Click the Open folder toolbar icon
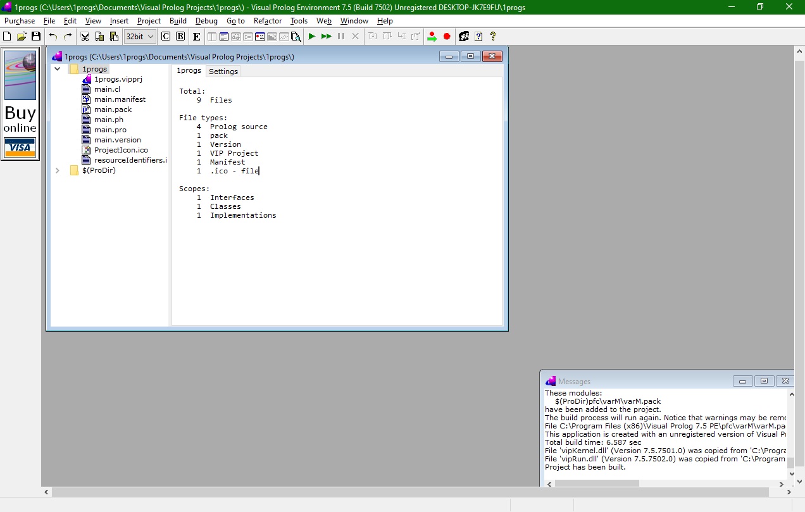 point(22,37)
